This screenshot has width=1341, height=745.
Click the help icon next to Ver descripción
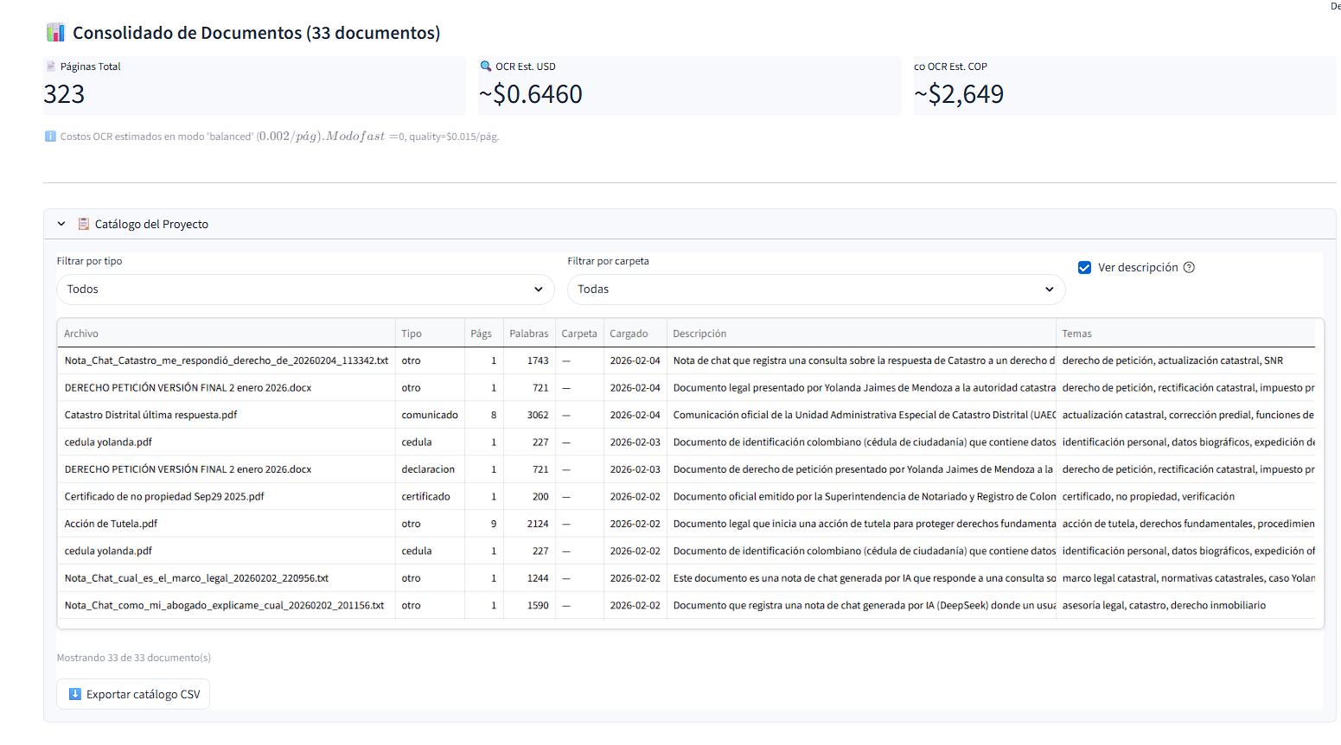[x=1189, y=268]
